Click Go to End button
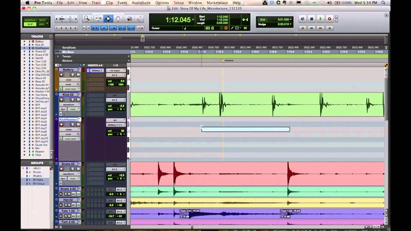 click(x=329, y=28)
